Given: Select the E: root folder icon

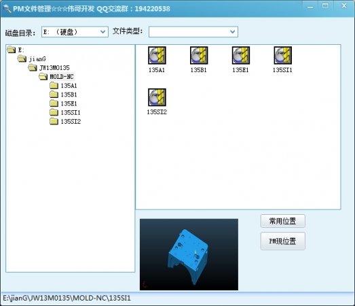Looking at the screenshot, I should point(12,50).
